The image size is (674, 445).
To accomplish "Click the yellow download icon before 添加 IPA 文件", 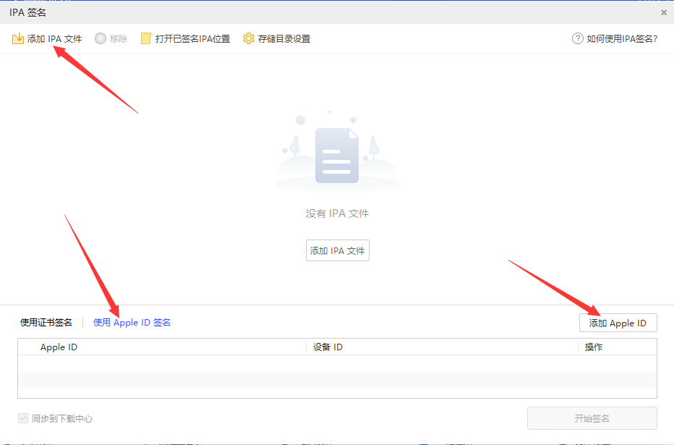I will point(17,38).
